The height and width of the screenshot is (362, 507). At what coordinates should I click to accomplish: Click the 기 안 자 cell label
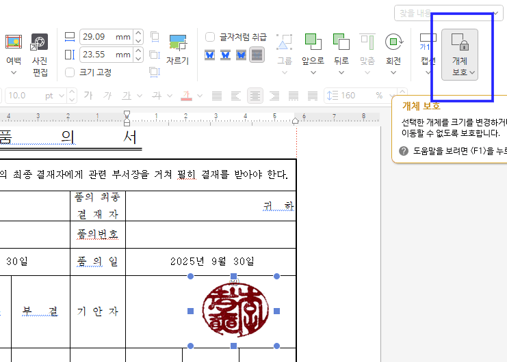98,311
